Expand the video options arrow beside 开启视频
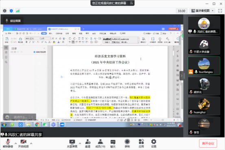Viewport: 225px width, 150px height. 31,143
